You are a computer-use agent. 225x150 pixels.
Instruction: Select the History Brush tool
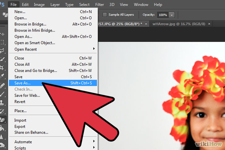coord(2,111)
